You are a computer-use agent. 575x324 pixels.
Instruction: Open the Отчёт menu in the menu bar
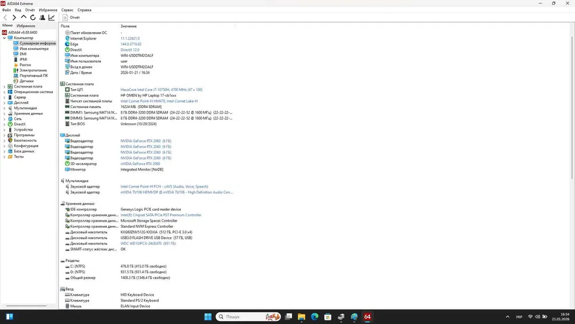click(x=30, y=10)
